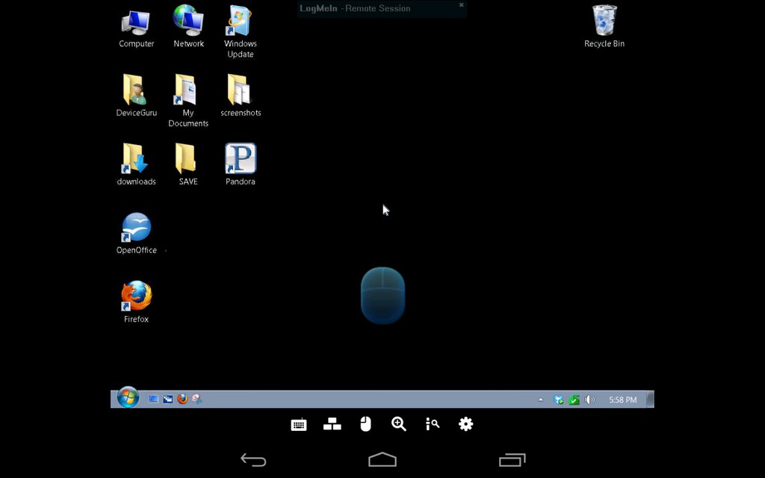
Task: Select the downloads folder shortcut
Action: 136,164
